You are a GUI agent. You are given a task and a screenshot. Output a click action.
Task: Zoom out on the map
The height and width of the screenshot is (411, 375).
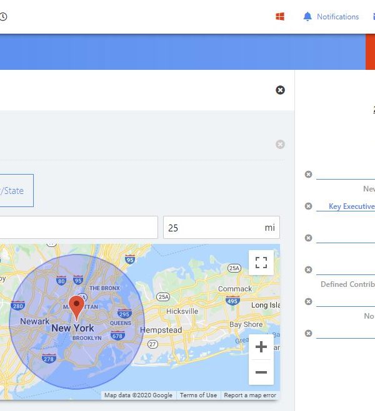[261, 372]
